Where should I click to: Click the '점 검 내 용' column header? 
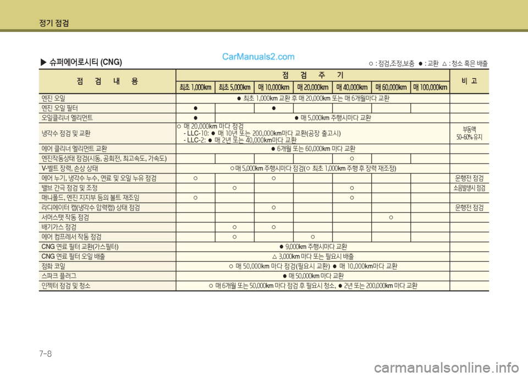tap(107, 81)
